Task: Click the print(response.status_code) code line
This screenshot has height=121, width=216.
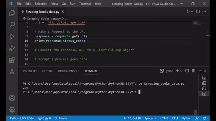Action: tap(60, 41)
